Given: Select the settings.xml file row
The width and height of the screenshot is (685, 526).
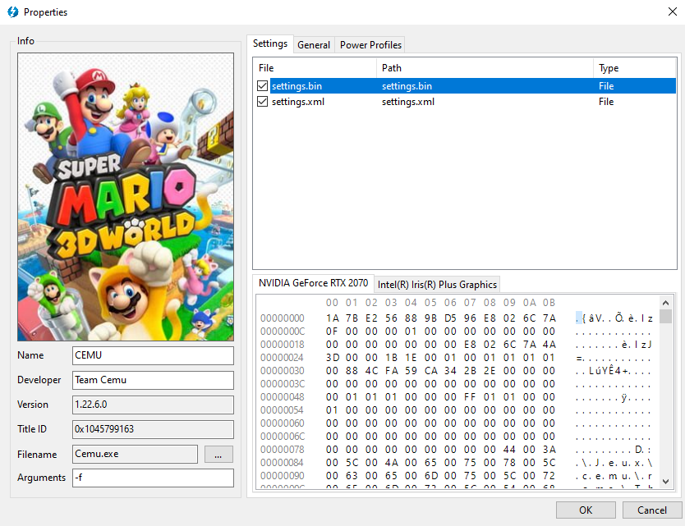Looking at the screenshot, I should [x=466, y=102].
